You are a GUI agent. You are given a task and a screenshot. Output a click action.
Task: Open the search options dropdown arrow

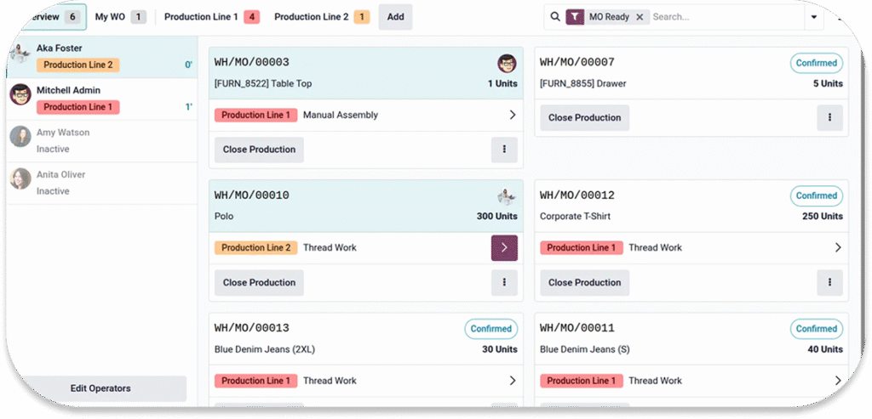click(813, 17)
